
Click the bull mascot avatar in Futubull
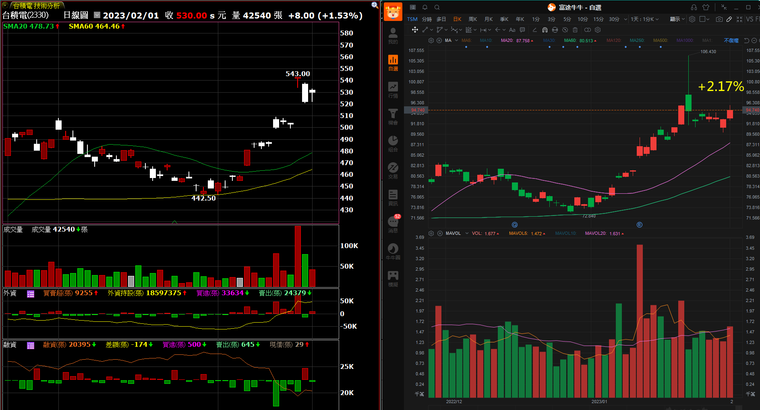pos(393,11)
